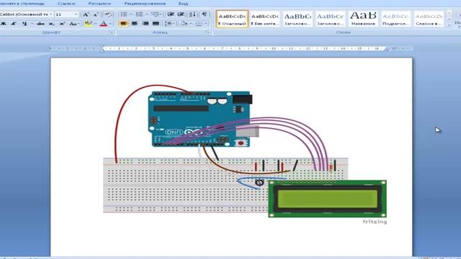Image resolution: width=461 pixels, height=259 pixels.
Task: Toggle underline Ч formatting
Action: click(x=24, y=24)
